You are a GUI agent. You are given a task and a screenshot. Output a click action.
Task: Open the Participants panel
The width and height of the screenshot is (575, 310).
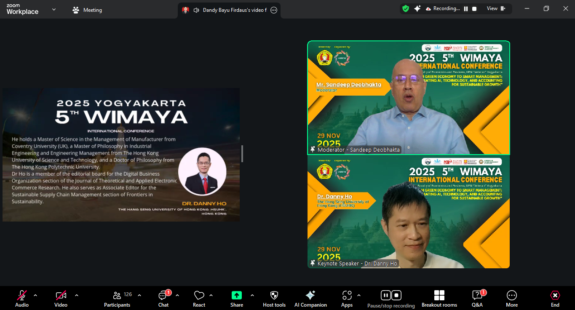click(x=117, y=299)
